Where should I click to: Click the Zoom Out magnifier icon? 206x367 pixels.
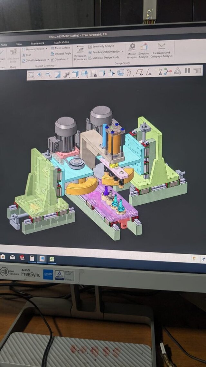49,75
